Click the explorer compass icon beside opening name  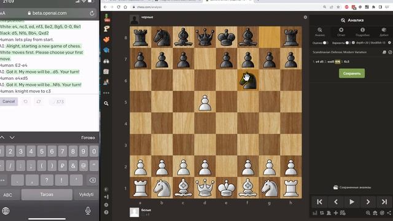click(x=390, y=52)
